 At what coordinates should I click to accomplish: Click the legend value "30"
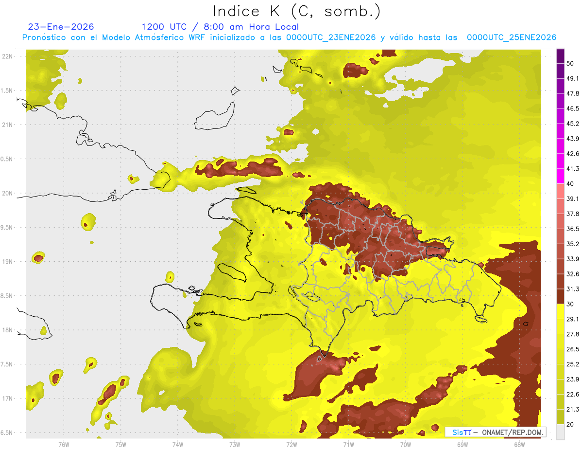(x=571, y=304)
